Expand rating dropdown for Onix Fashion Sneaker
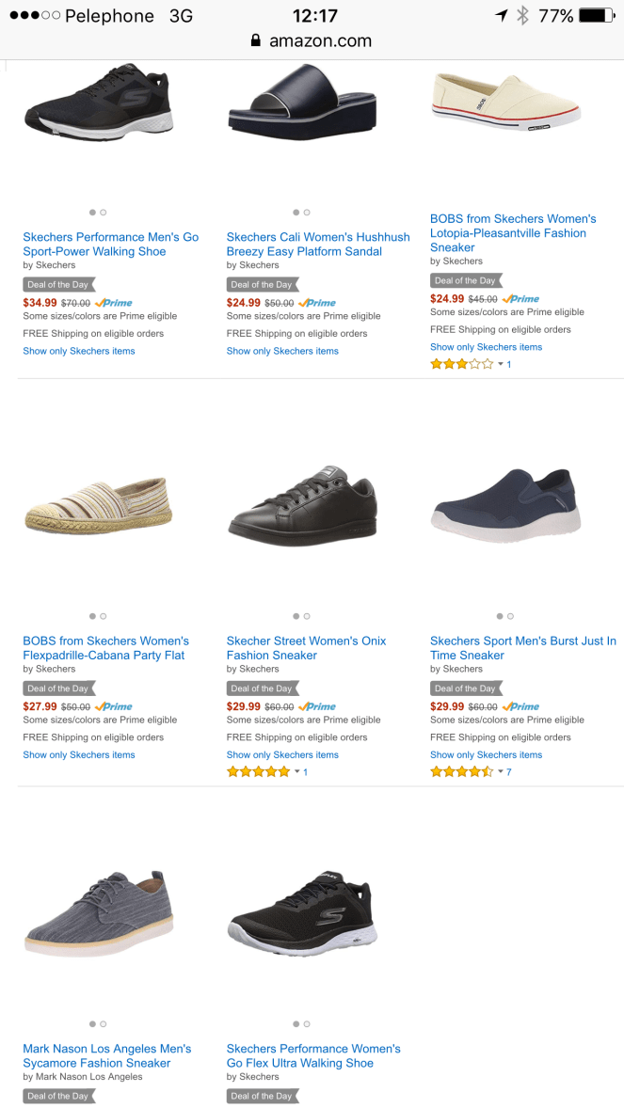 tap(297, 772)
